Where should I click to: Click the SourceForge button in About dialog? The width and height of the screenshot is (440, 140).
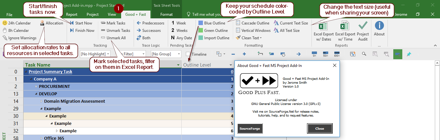(250, 128)
